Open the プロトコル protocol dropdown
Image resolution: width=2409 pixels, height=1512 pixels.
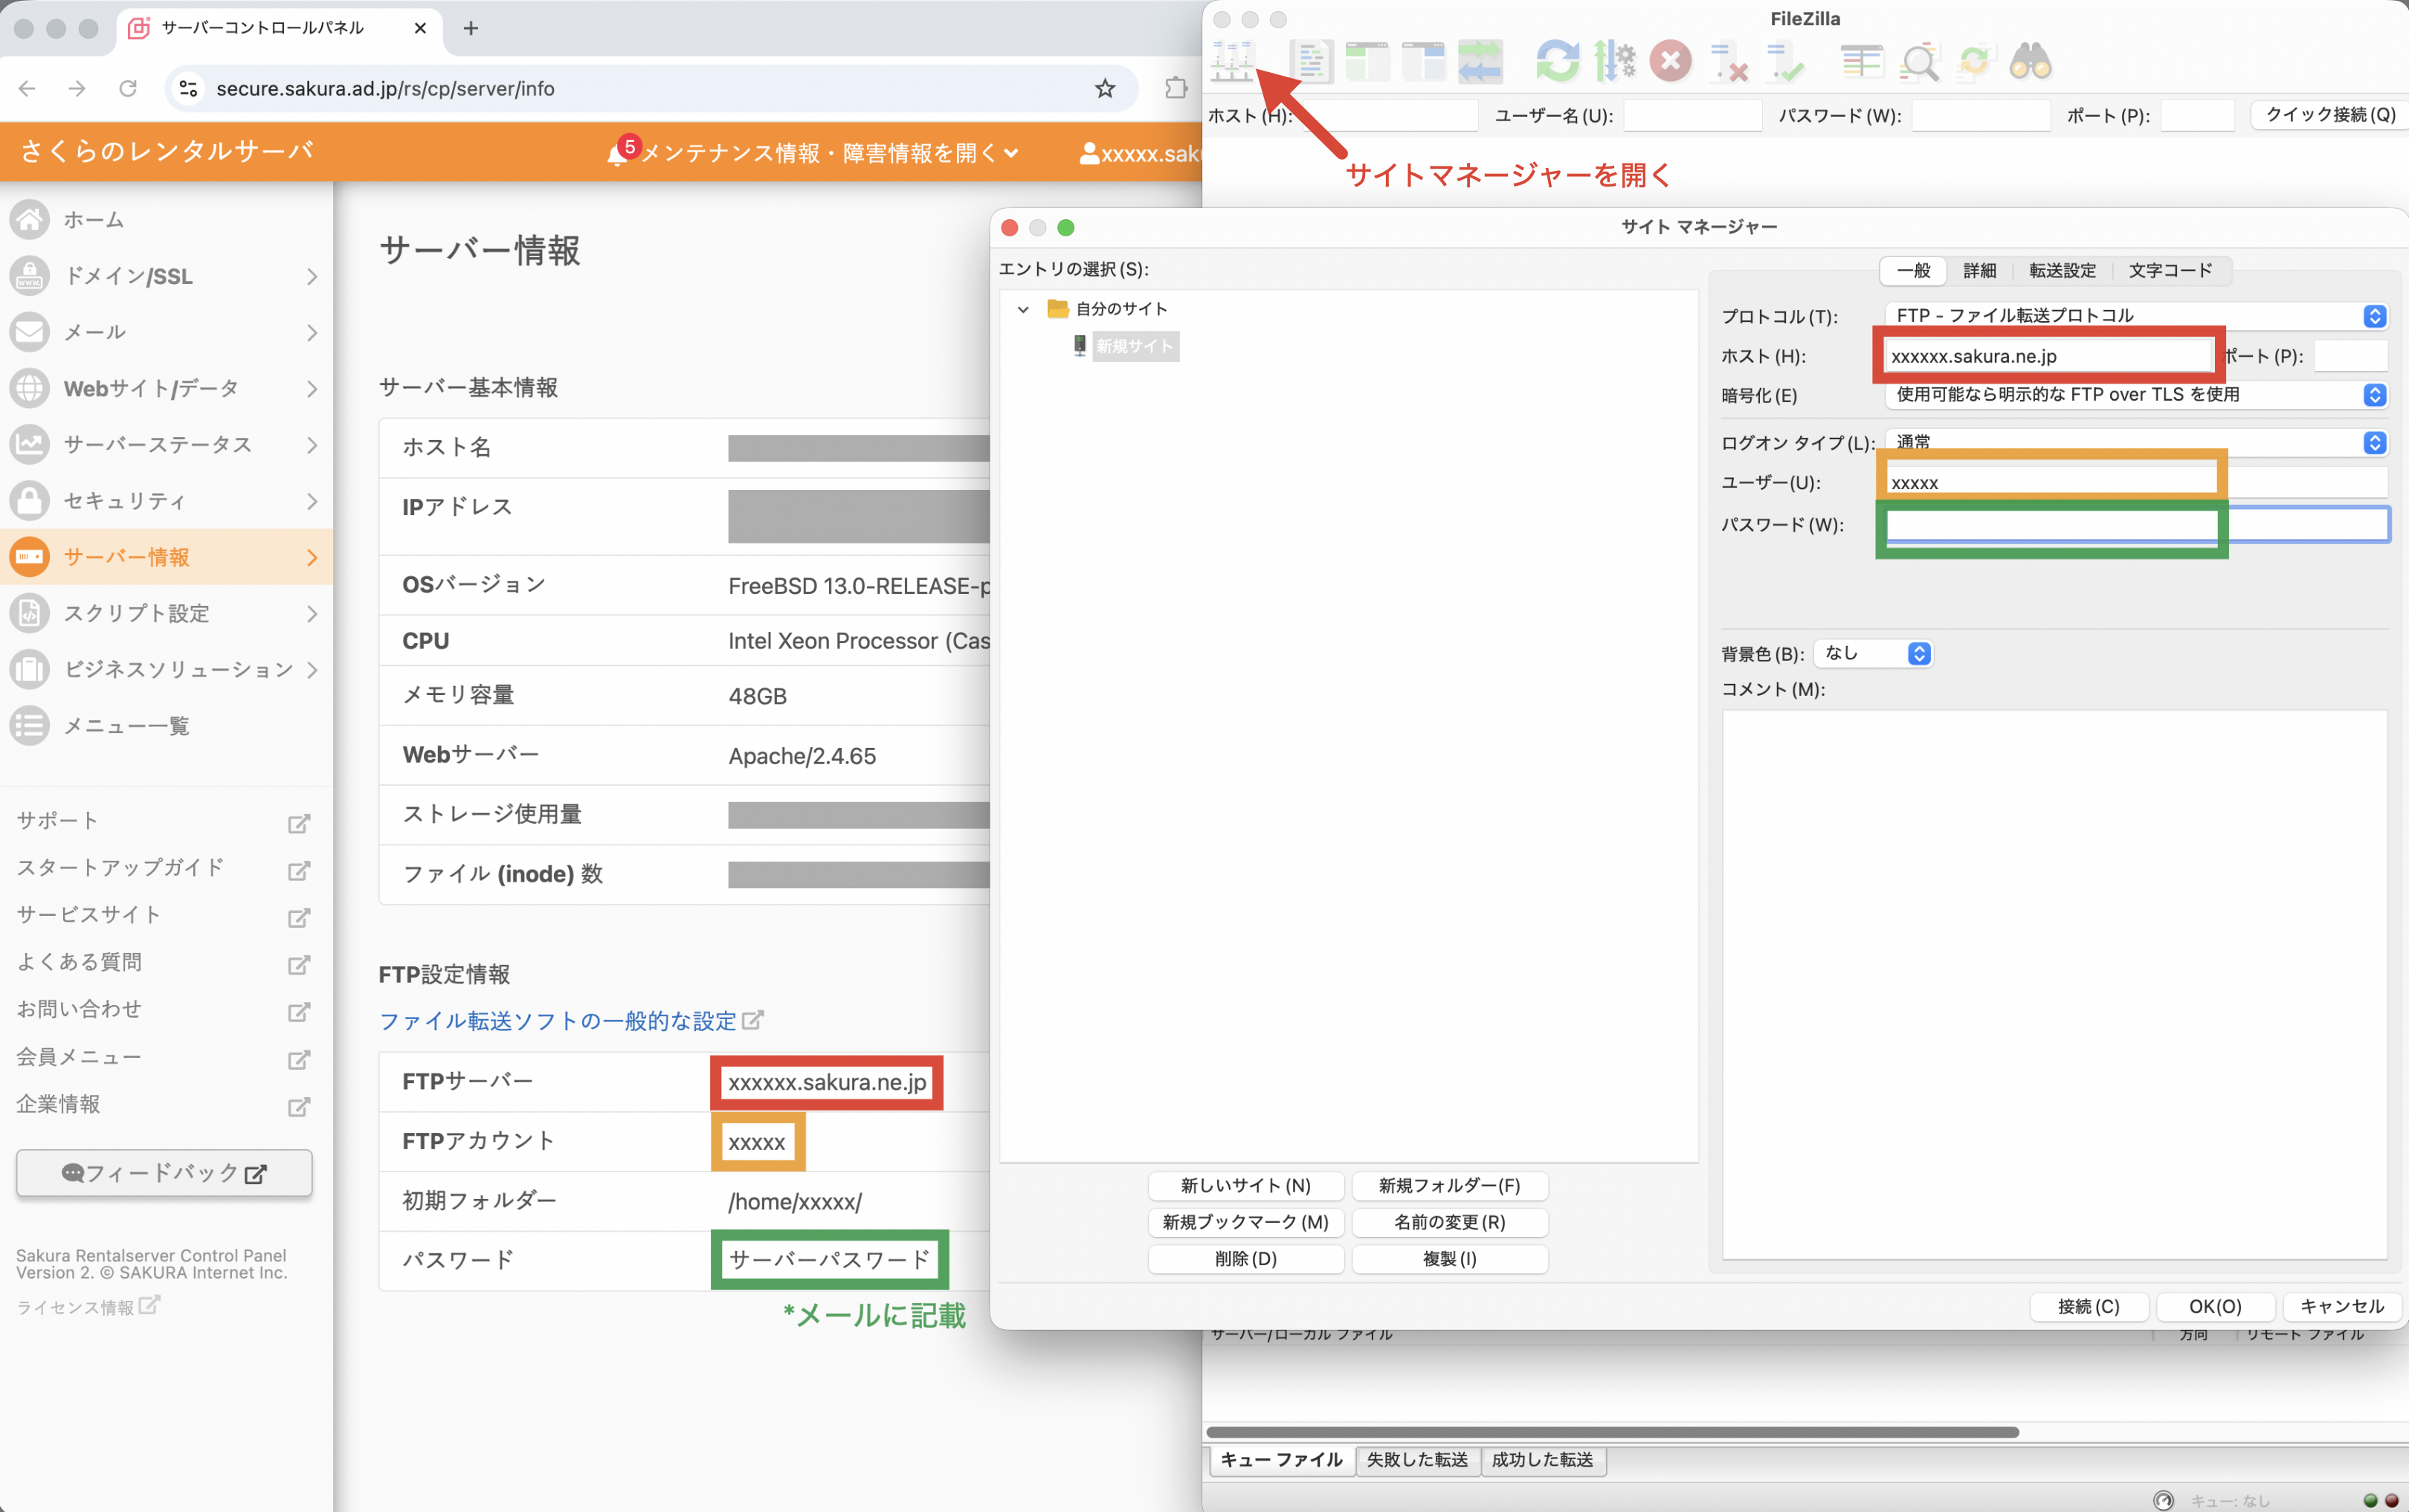pyautogui.click(x=2135, y=316)
